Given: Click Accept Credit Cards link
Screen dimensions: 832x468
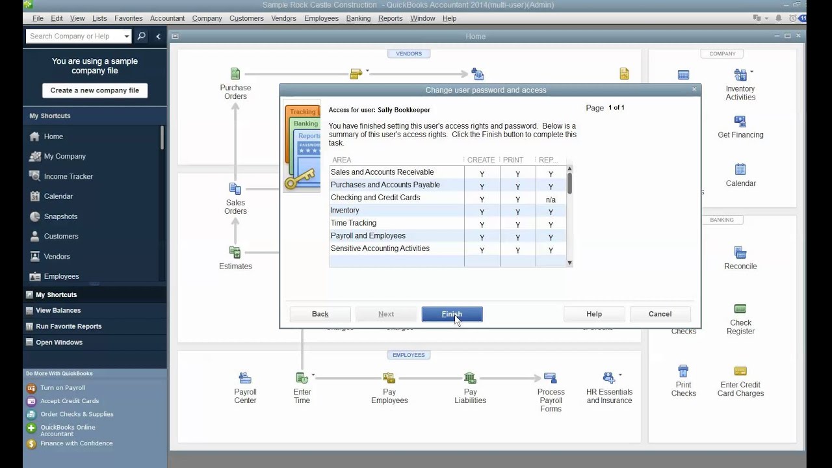Looking at the screenshot, I should click(x=70, y=401).
